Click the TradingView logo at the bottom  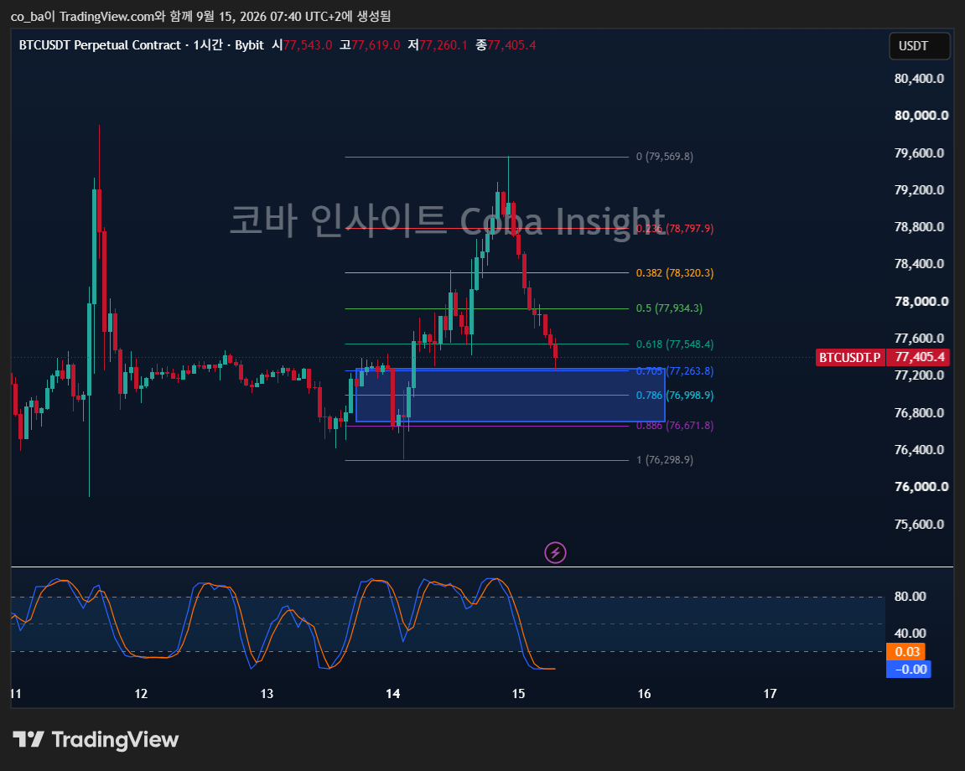[96, 739]
